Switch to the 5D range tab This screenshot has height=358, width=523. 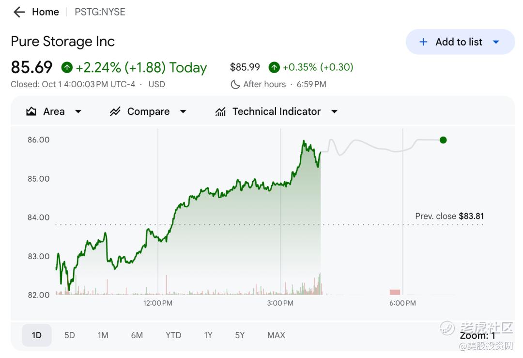click(x=70, y=335)
